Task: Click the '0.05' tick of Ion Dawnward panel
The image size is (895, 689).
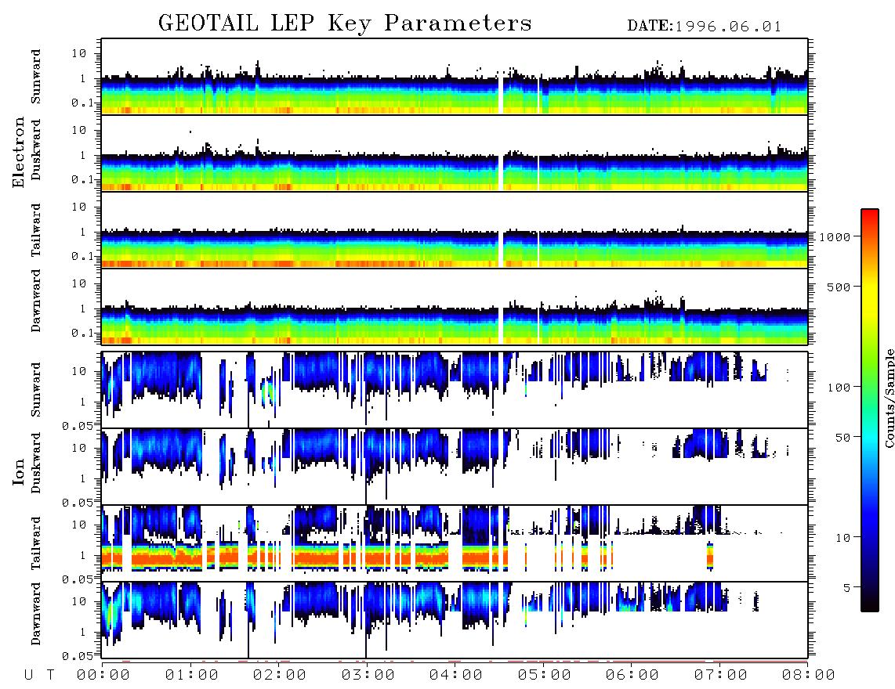Action: click(77, 656)
